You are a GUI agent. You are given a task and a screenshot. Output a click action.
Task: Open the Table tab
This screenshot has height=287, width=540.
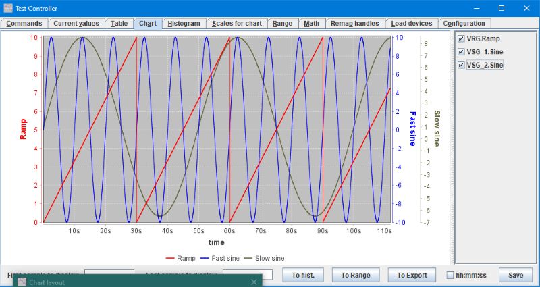coord(119,24)
